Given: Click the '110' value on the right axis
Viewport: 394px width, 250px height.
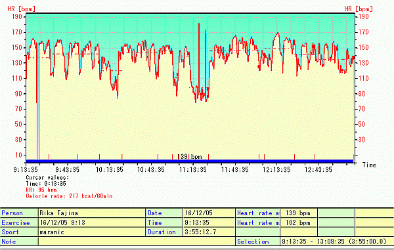Looking at the screenshot, I should coord(363,78).
